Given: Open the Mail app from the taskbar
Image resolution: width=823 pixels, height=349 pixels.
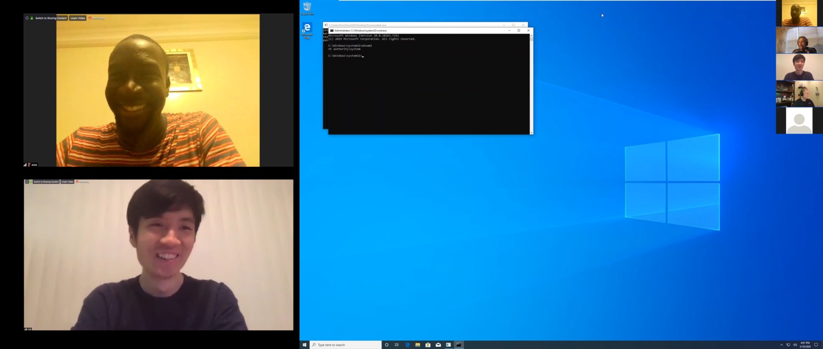Looking at the screenshot, I should point(438,345).
